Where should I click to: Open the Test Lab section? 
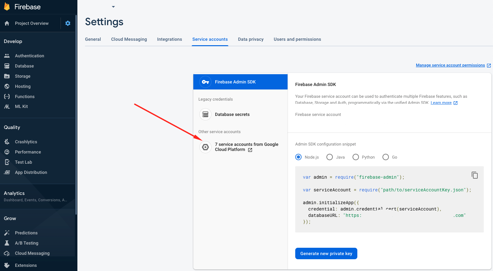click(x=23, y=162)
